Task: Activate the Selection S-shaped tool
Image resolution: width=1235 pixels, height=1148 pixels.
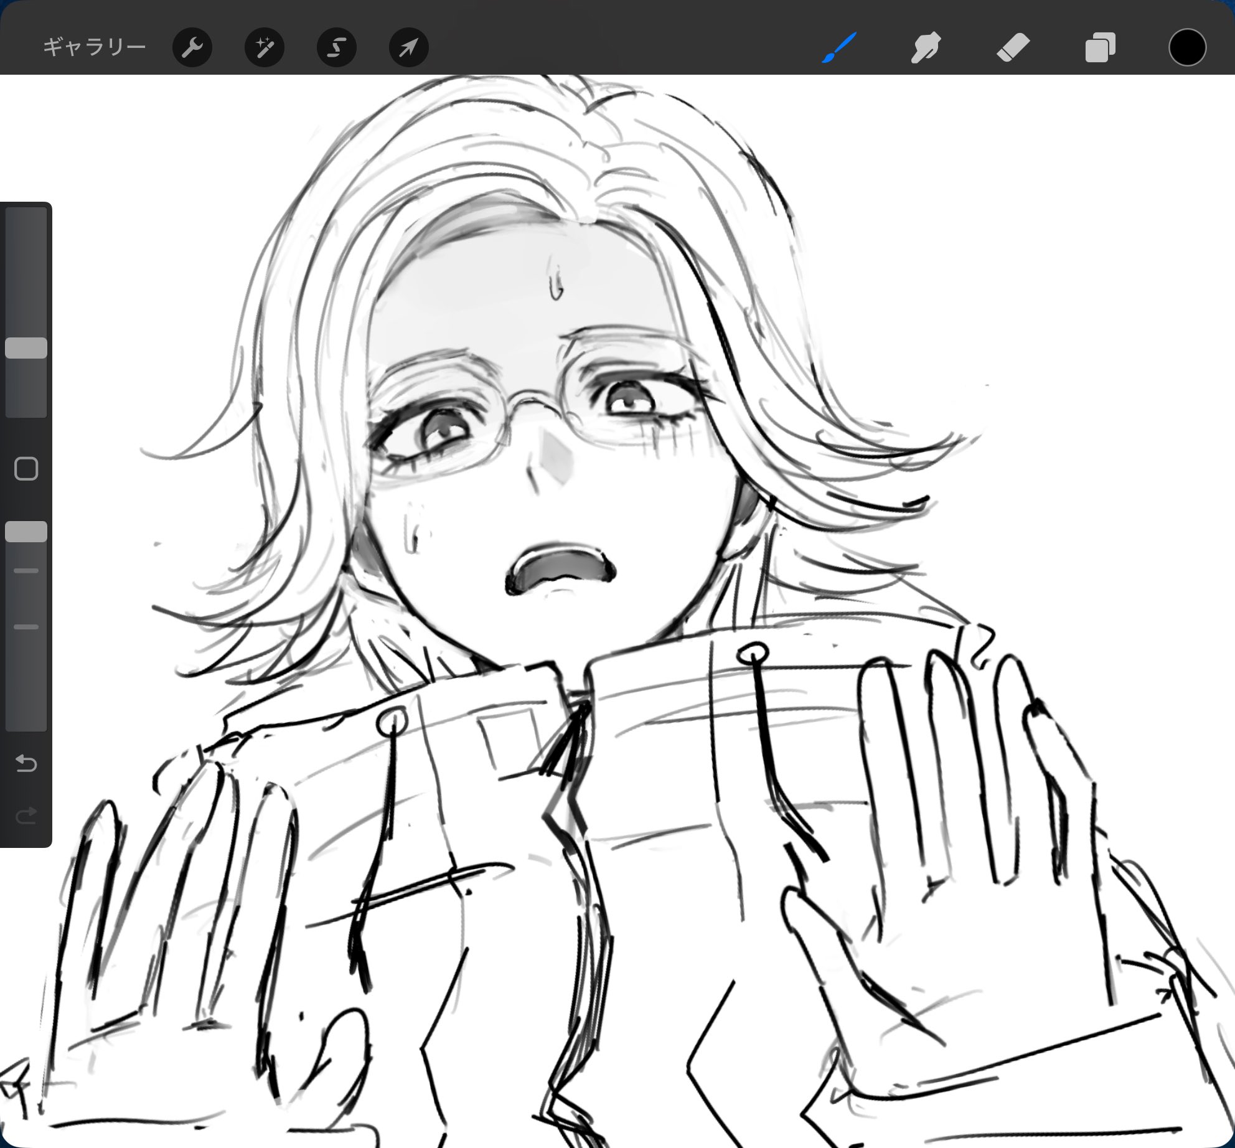Action: point(336,47)
